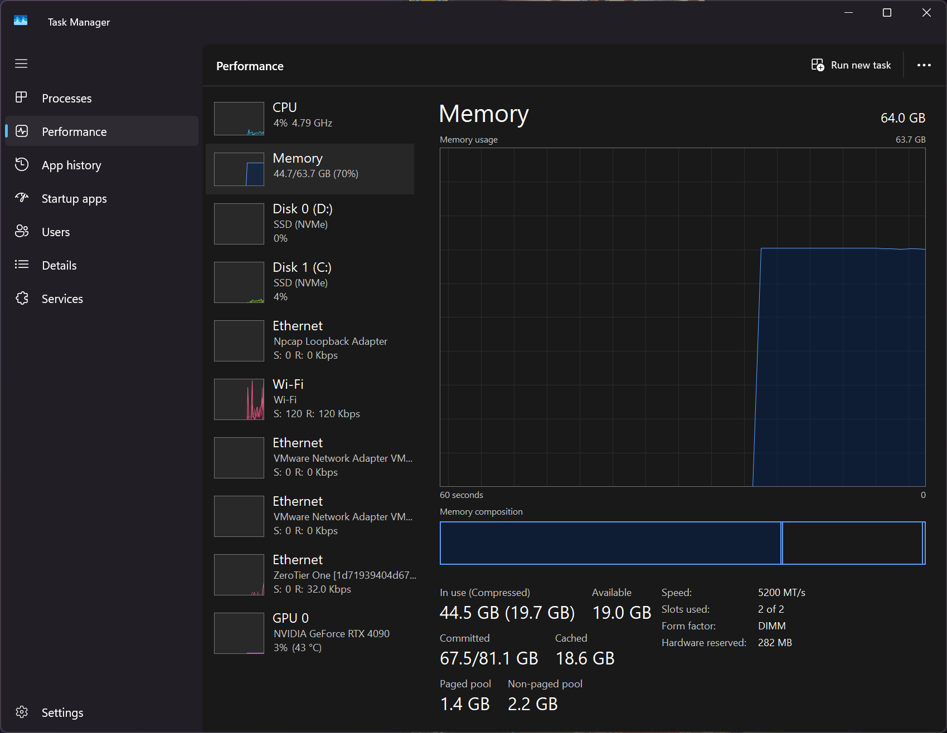The image size is (947, 733).
Task: Select Disk 0 (D:) resource
Action: pos(309,223)
